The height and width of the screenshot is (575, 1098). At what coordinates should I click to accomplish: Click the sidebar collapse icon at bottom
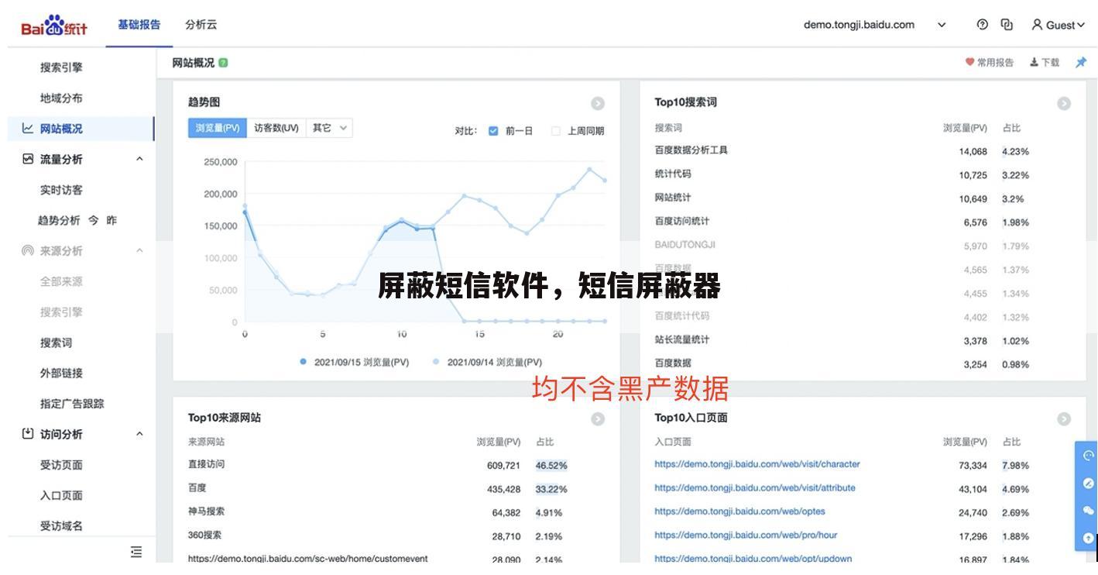tap(136, 552)
